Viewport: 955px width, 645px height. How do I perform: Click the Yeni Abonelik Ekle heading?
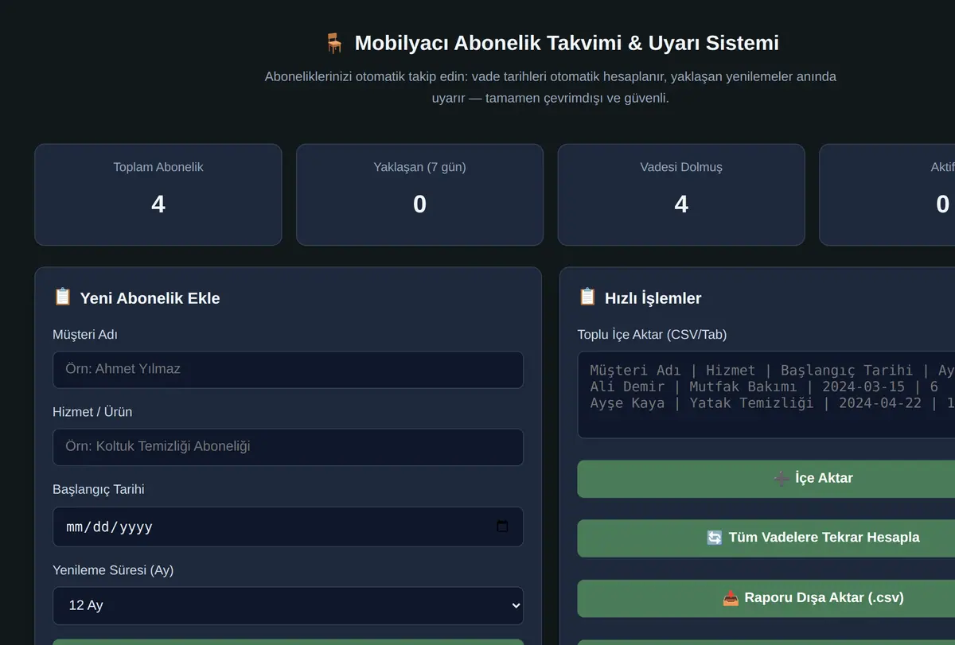[150, 298]
